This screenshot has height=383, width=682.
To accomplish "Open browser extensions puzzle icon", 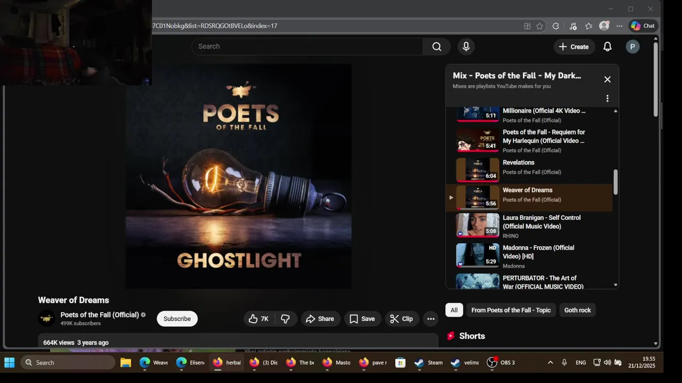I will coord(556,26).
